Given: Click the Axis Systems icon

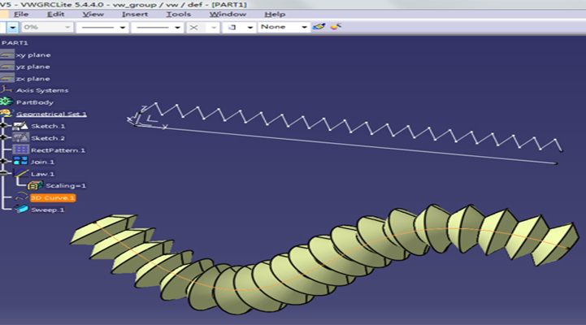Looking at the screenshot, I should point(8,90).
